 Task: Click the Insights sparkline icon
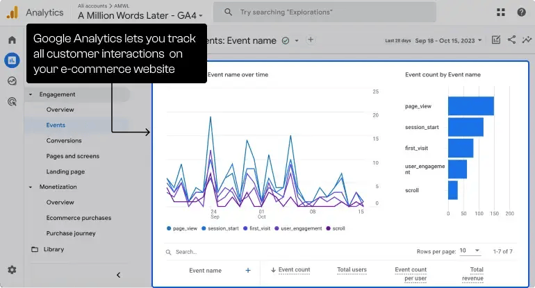527,40
